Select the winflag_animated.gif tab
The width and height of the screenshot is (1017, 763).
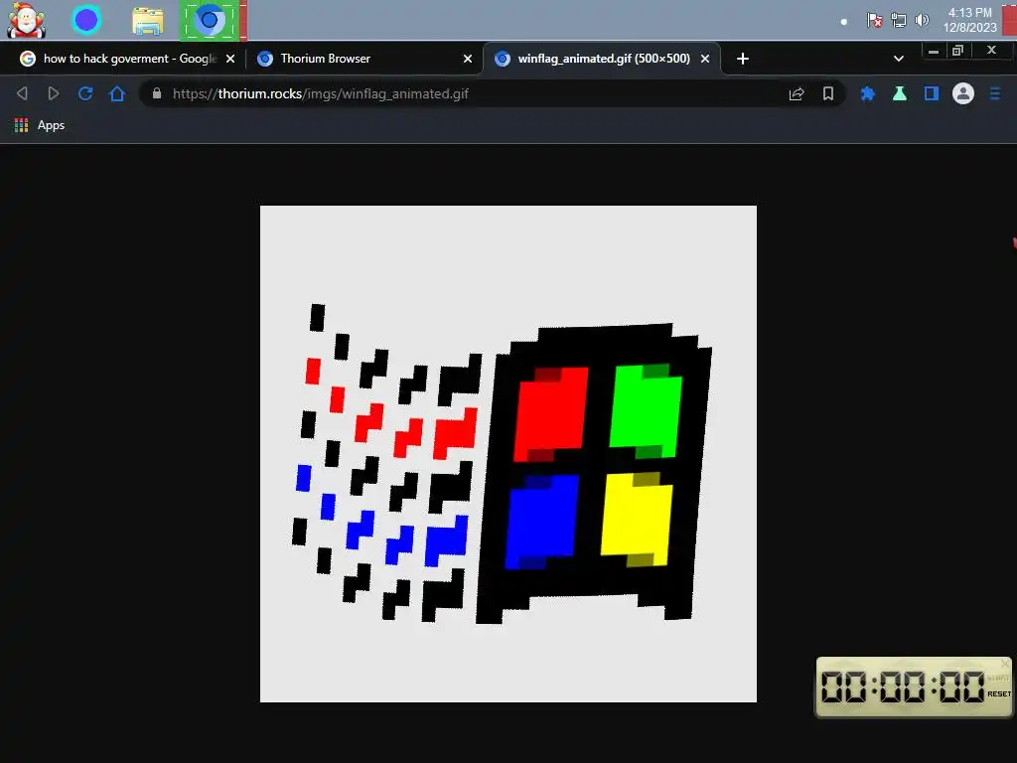[x=602, y=59]
